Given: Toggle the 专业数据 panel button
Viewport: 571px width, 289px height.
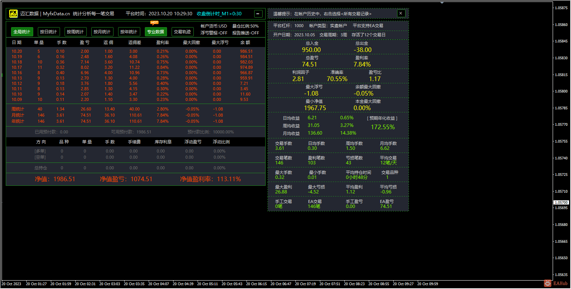Looking at the screenshot, I should point(156,32).
